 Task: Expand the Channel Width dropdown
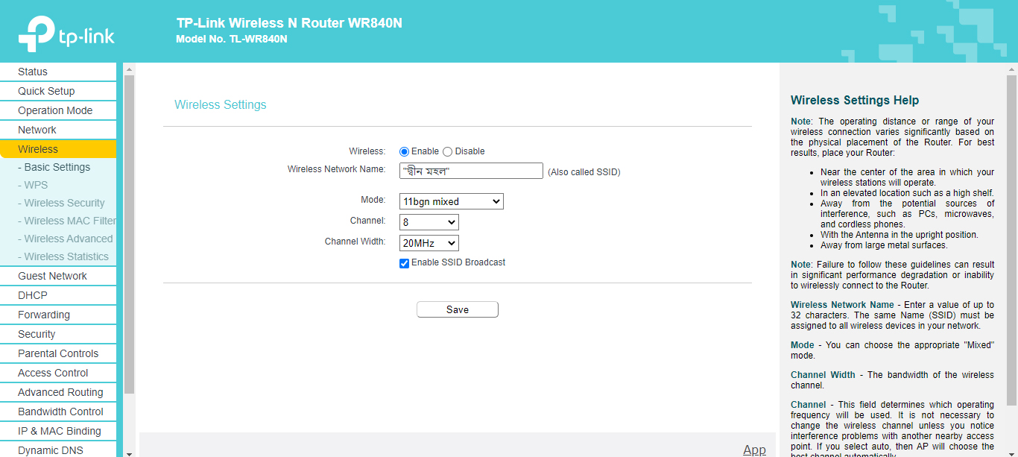429,243
